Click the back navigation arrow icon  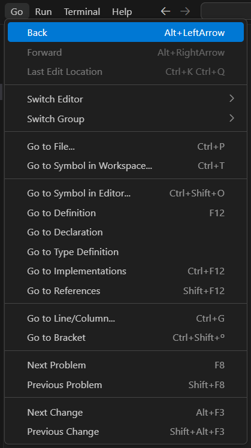(165, 11)
